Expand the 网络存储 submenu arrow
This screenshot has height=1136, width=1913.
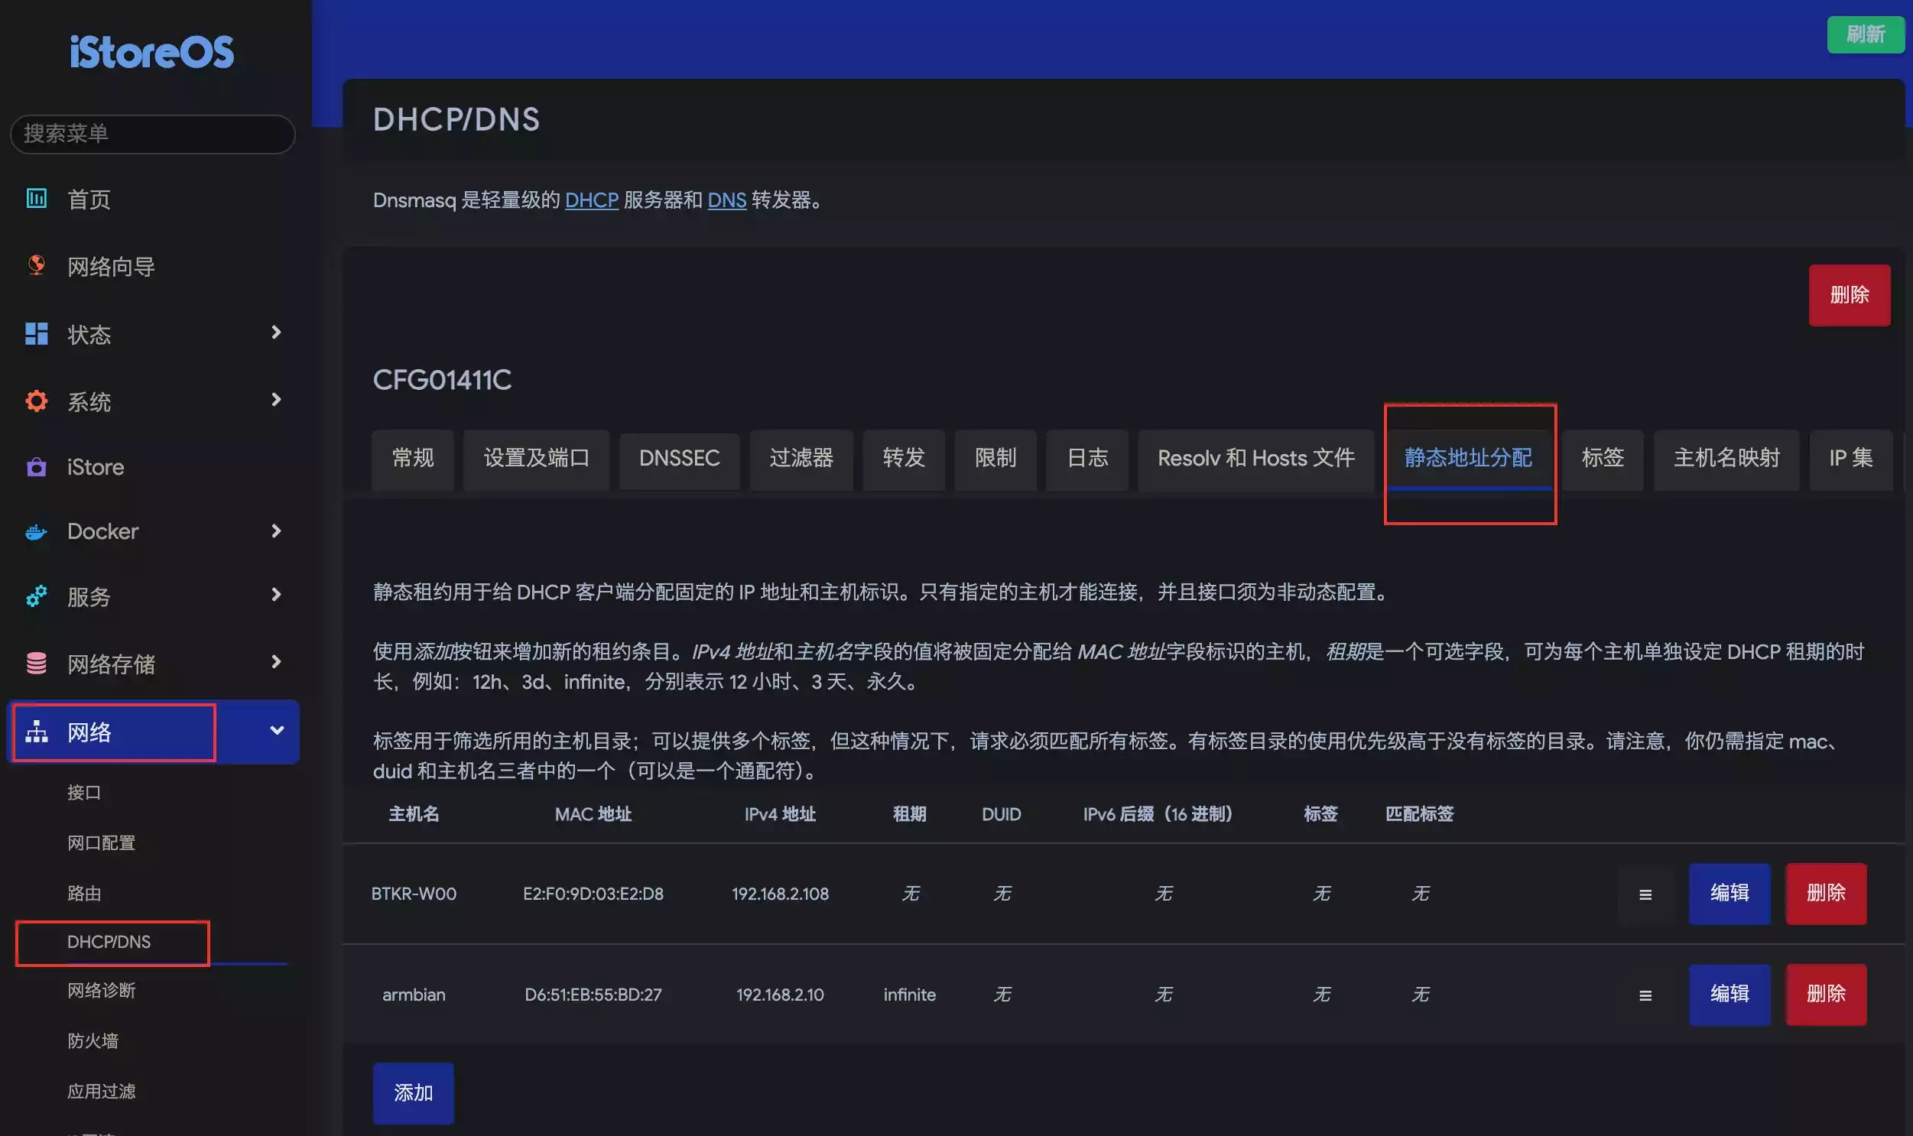coord(276,661)
